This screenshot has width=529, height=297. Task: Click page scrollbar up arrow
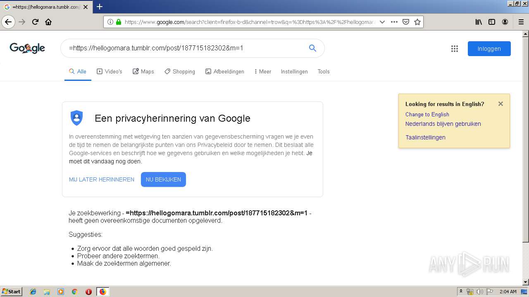526,34
